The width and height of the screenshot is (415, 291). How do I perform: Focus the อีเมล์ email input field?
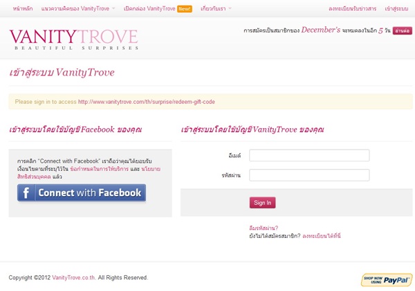[309, 155]
